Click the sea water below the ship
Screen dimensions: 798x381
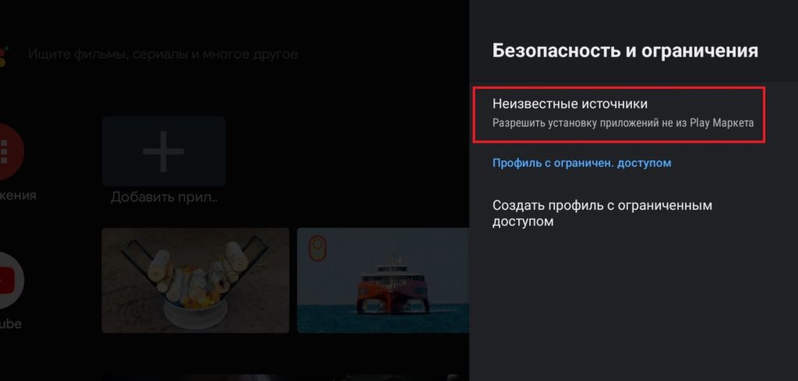click(x=383, y=319)
